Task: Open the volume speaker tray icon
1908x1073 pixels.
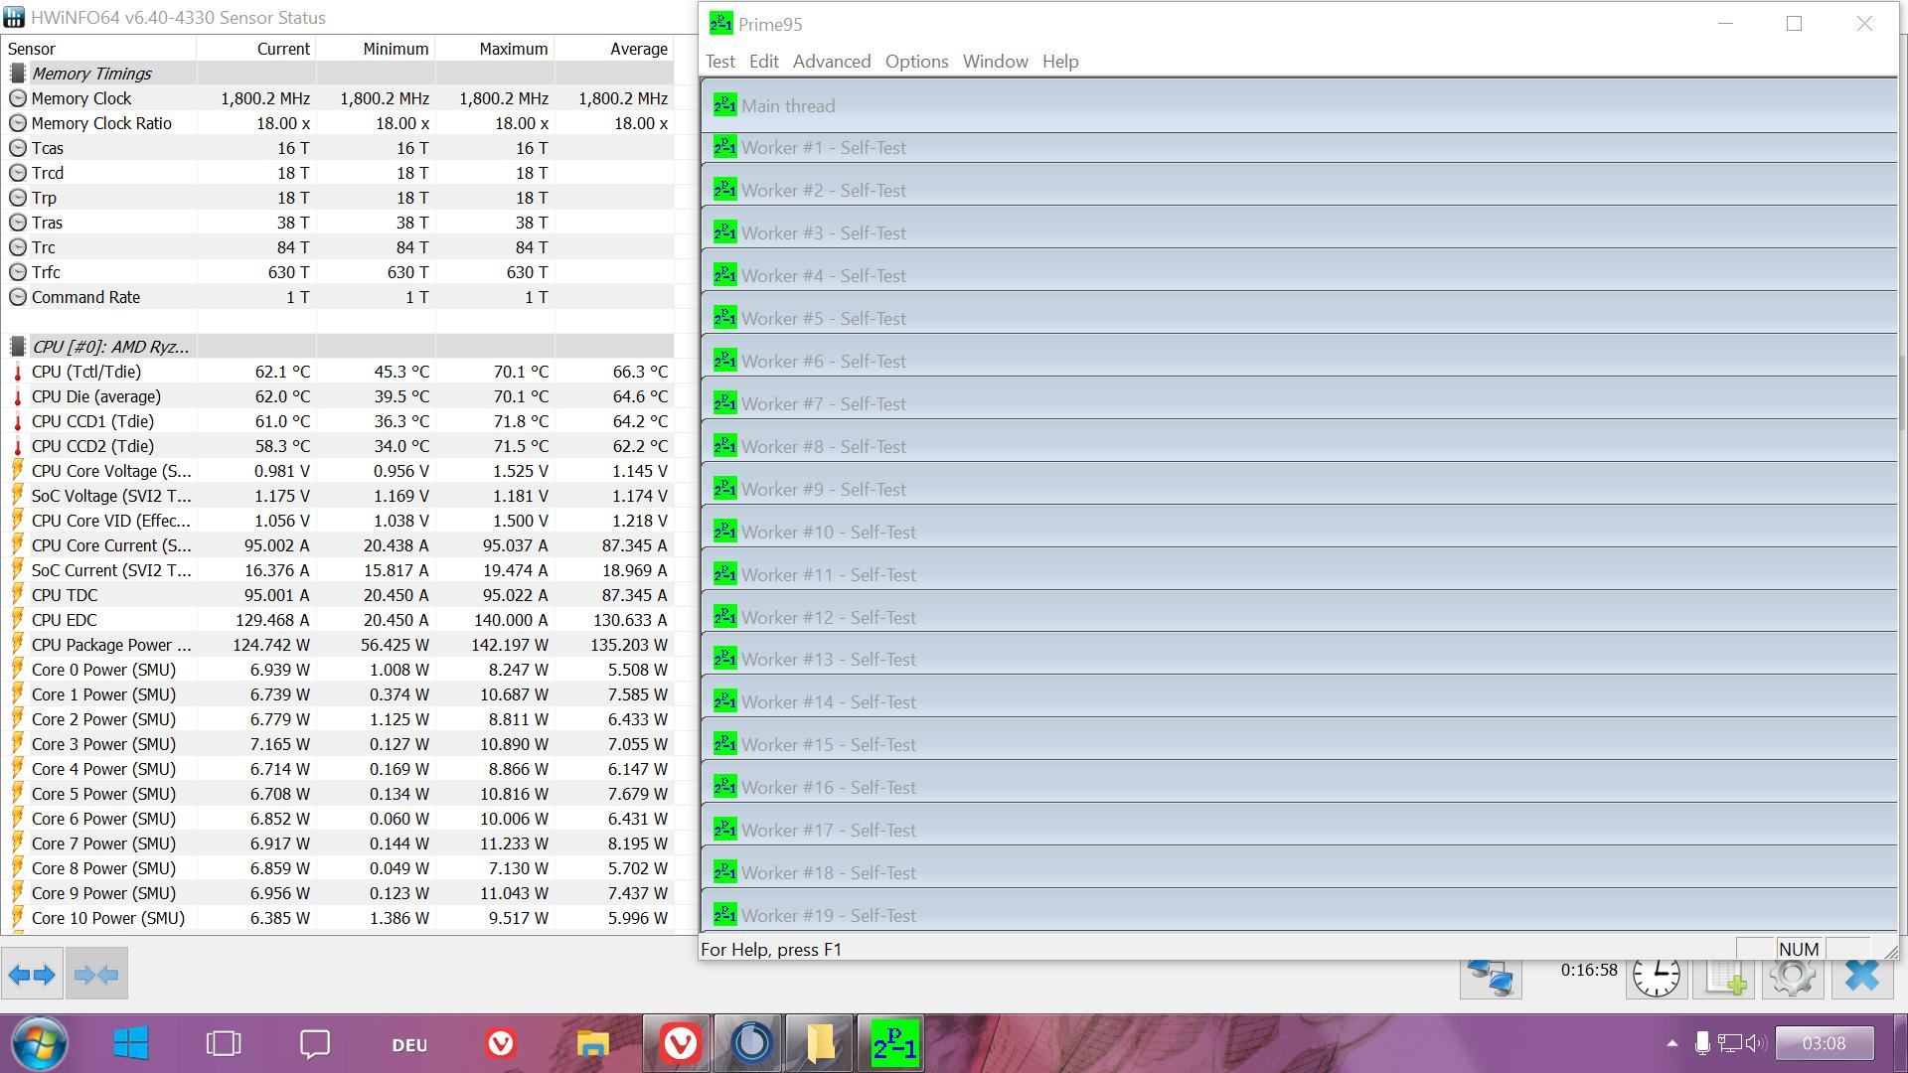Action: click(1756, 1043)
